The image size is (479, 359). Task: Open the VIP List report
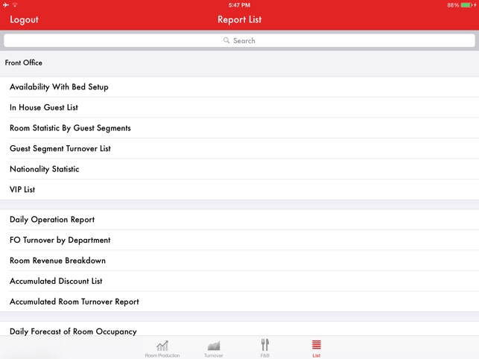240,189
